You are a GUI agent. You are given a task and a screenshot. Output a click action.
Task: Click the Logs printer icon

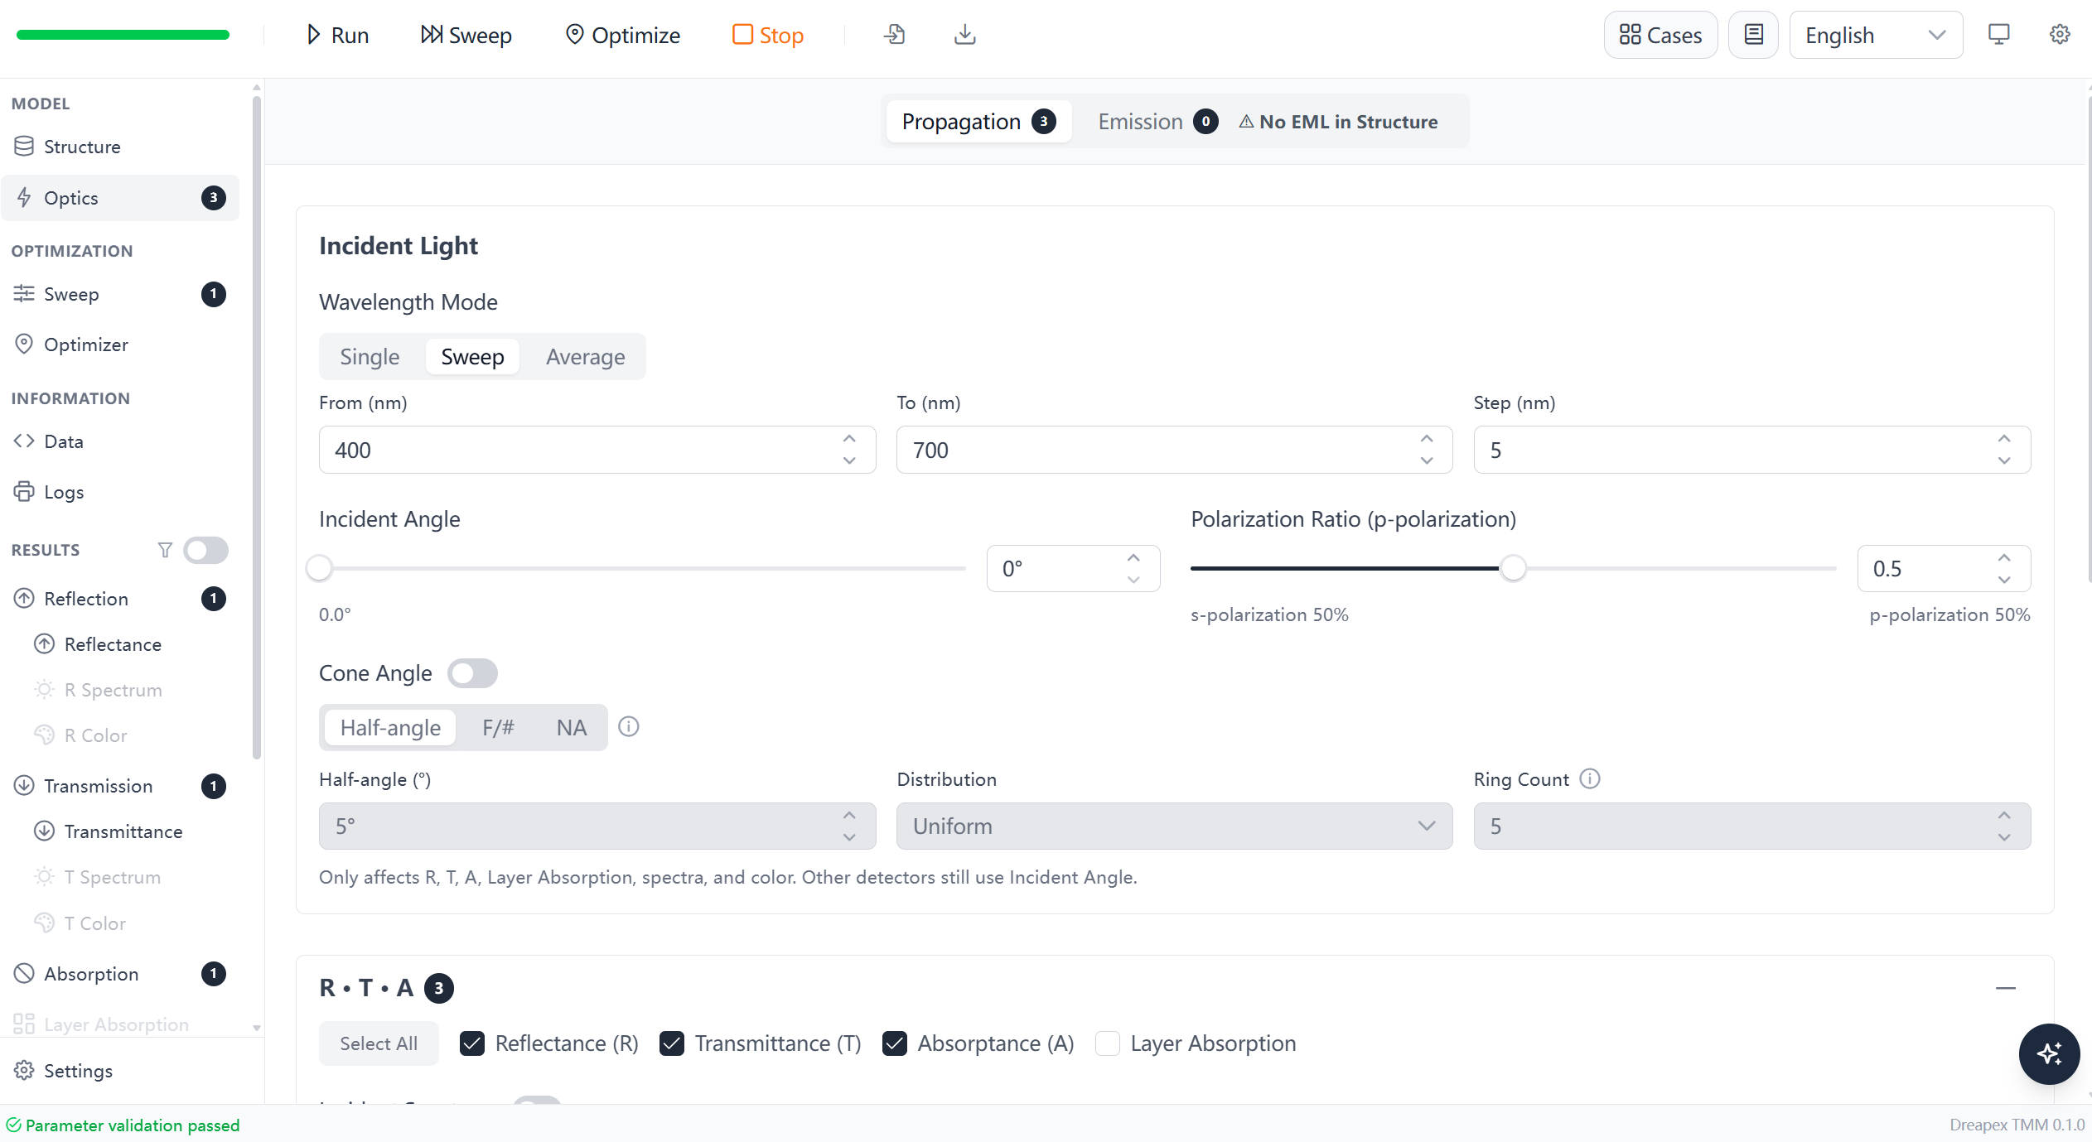pos(24,492)
